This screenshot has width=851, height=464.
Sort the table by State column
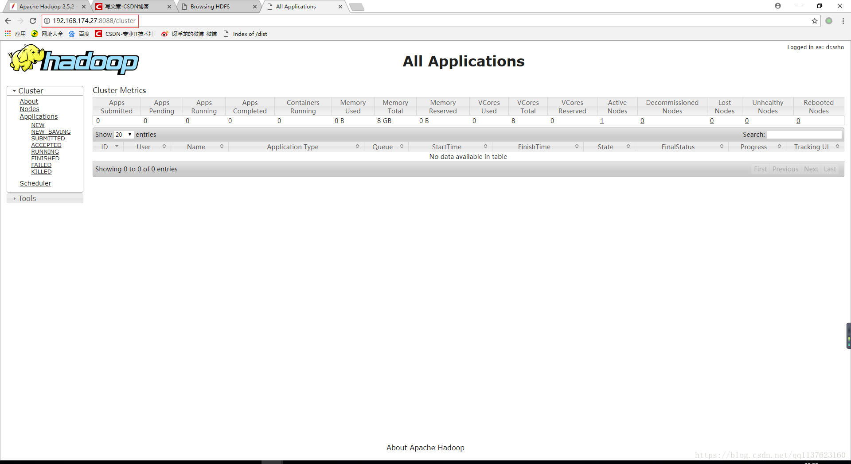click(609, 147)
